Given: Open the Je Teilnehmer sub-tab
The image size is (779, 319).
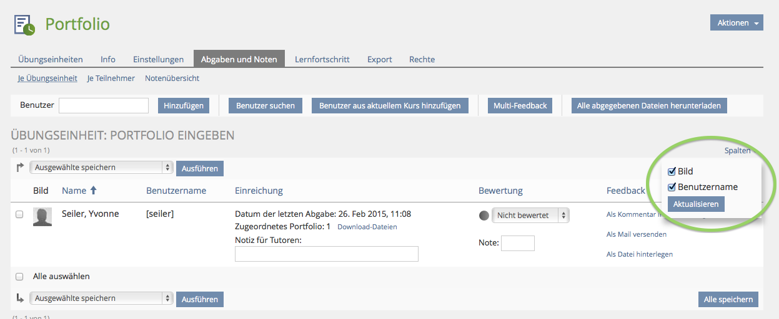Looking at the screenshot, I should 111,79.
